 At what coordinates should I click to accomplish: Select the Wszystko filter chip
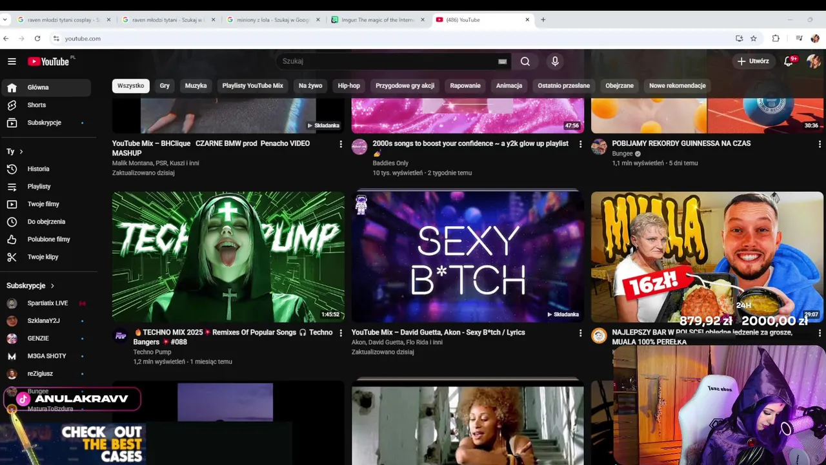[130, 86]
